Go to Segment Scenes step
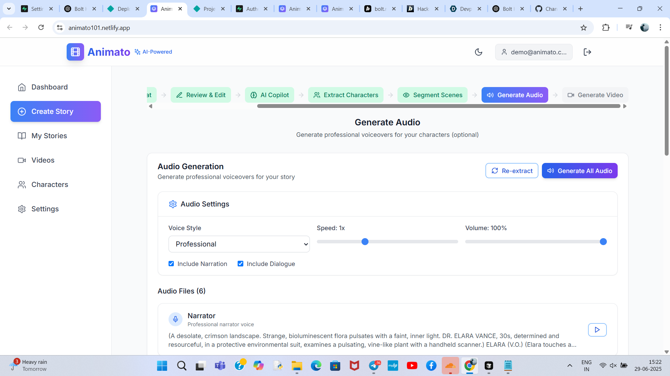670x376 pixels. pos(432,95)
